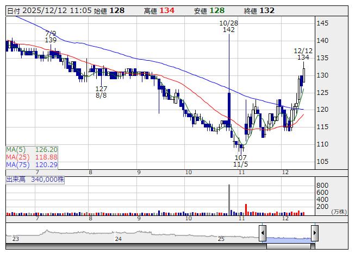Click the scrollbar thumb below the overview chart
This screenshot has height=255, width=355.
coord(288,246)
